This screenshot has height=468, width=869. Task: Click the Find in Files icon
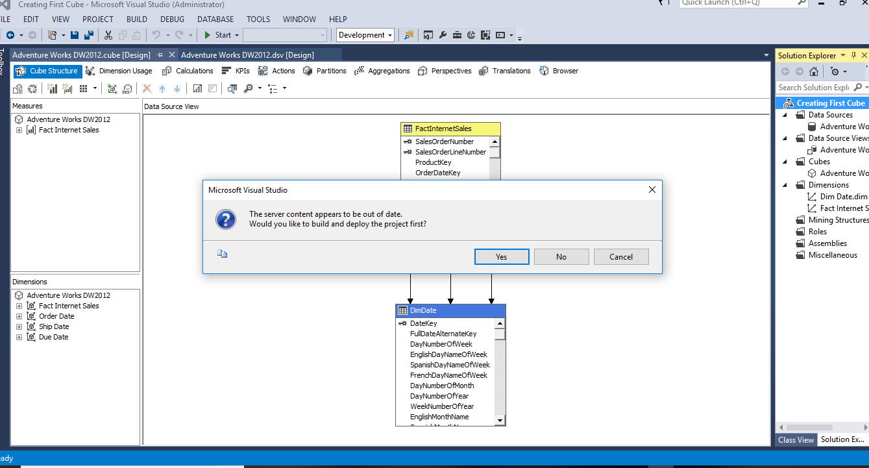click(409, 35)
